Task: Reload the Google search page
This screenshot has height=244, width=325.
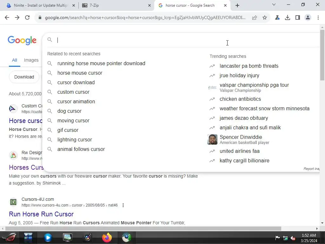Action: [27, 18]
